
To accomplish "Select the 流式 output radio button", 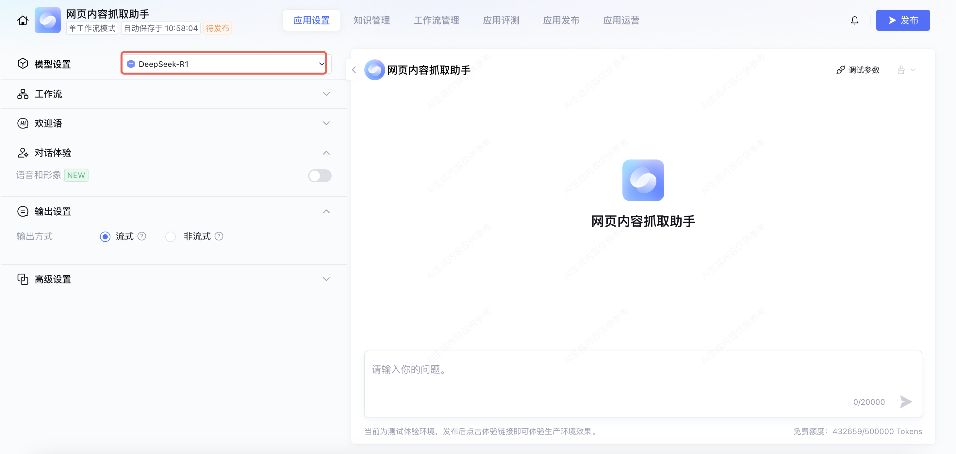I will (105, 236).
